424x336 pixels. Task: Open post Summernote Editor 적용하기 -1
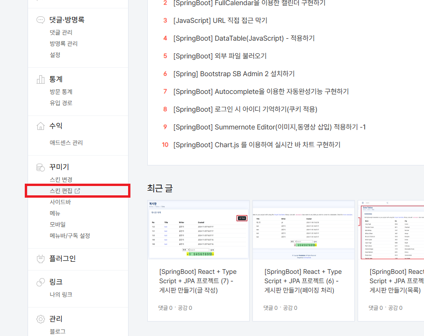pos(269,127)
